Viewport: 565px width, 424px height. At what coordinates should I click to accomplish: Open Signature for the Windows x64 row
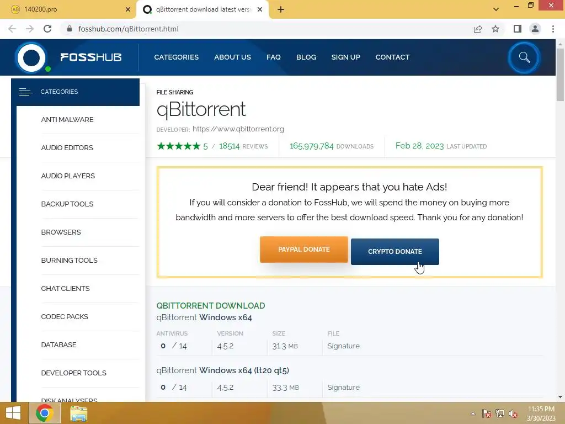click(x=343, y=346)
